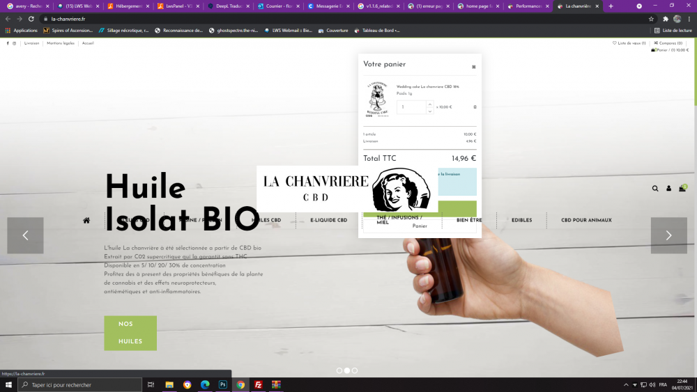The width and height of the screenshot is (697, 392).
Task: Click the browser back arrow
Action: [x=8, y=19]
